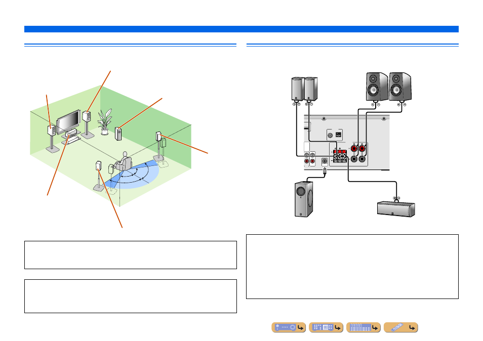The image size is (483, 341).
Task: Click the potted plant in the room
Action: click(104, 122)
